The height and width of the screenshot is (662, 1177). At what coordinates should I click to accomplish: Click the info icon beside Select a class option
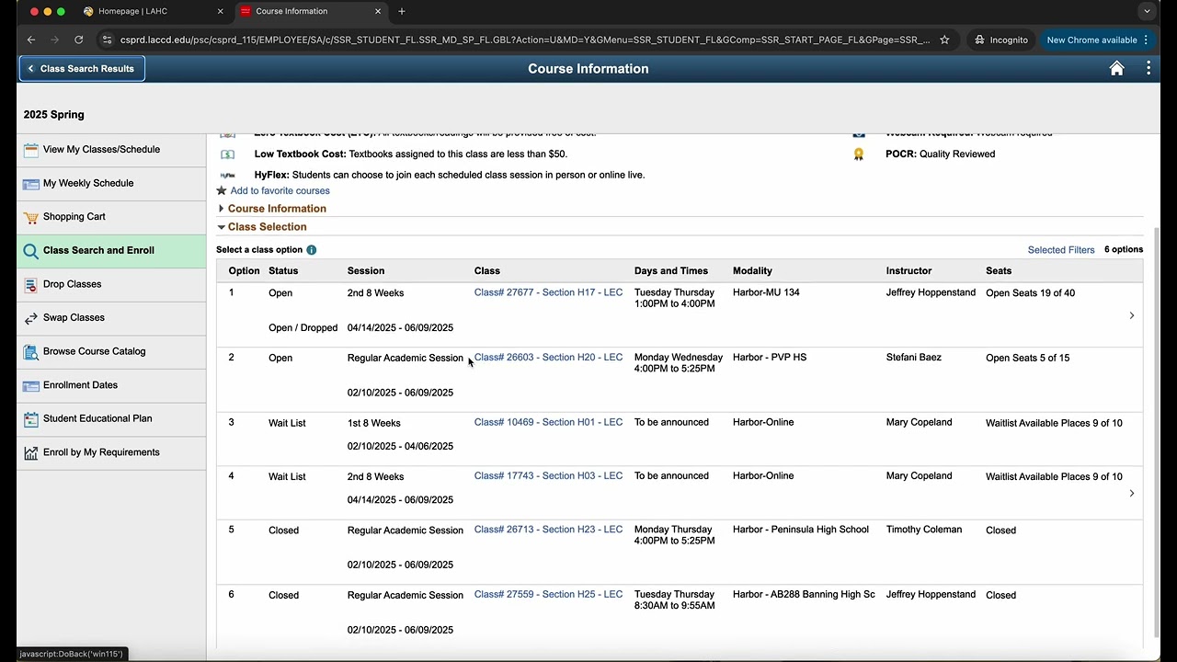(312, 250)
